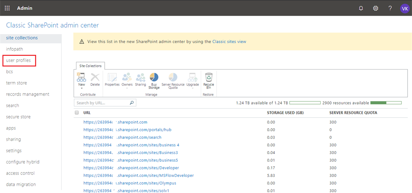Click the Owners ribbon icon
This screenshot has width=412, height=193.
pos(127,77)
